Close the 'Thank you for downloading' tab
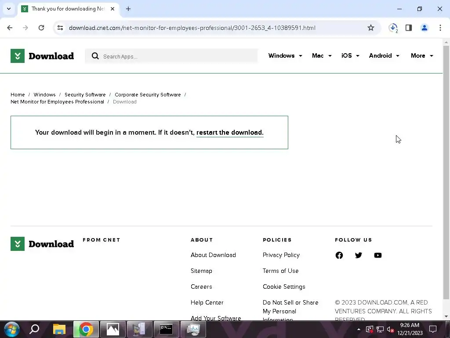Image resolution: width=450 pixels, height=338 pixels. 112,9
